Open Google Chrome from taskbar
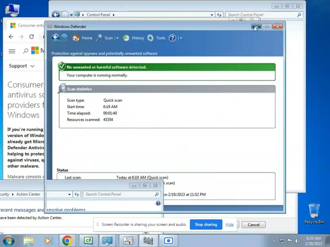The width and height of the screenshot is (330, 247). coord(67,241)
